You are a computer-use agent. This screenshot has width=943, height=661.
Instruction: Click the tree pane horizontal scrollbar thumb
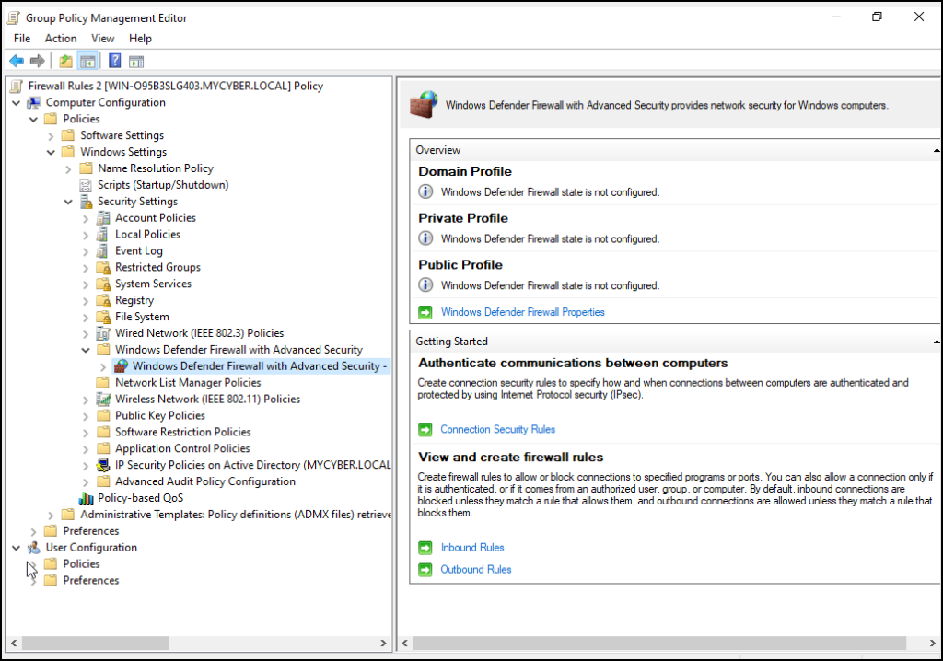coord(96,643)
